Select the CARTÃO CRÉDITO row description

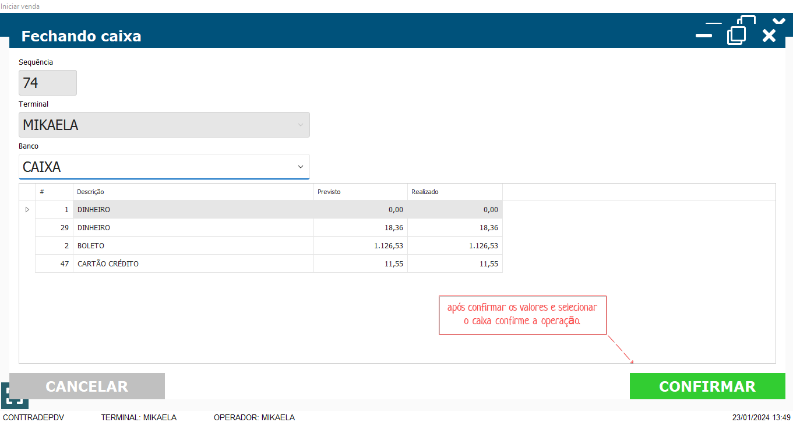point(193,263)
